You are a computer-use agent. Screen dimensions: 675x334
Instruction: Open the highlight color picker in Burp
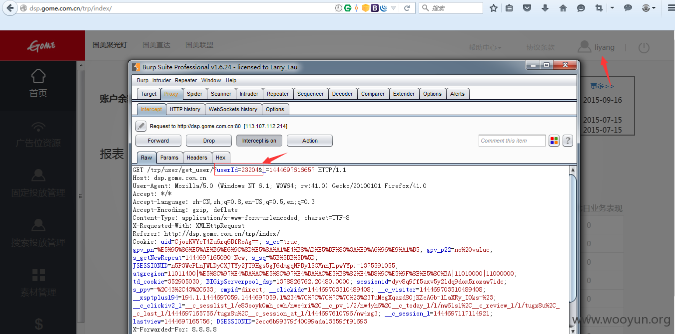(554, 141)
